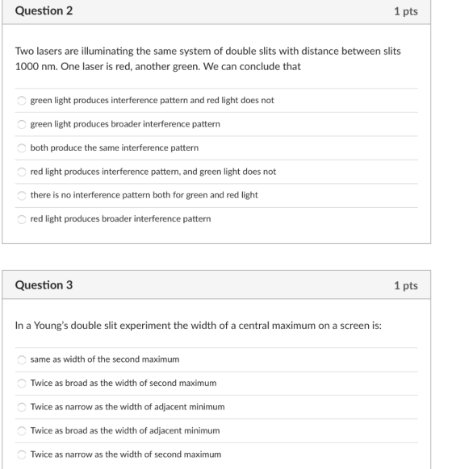Click answer text 'red light produces broader interference pattern'
Viewport: 452px width, 469px height.
tap(121, 219)
